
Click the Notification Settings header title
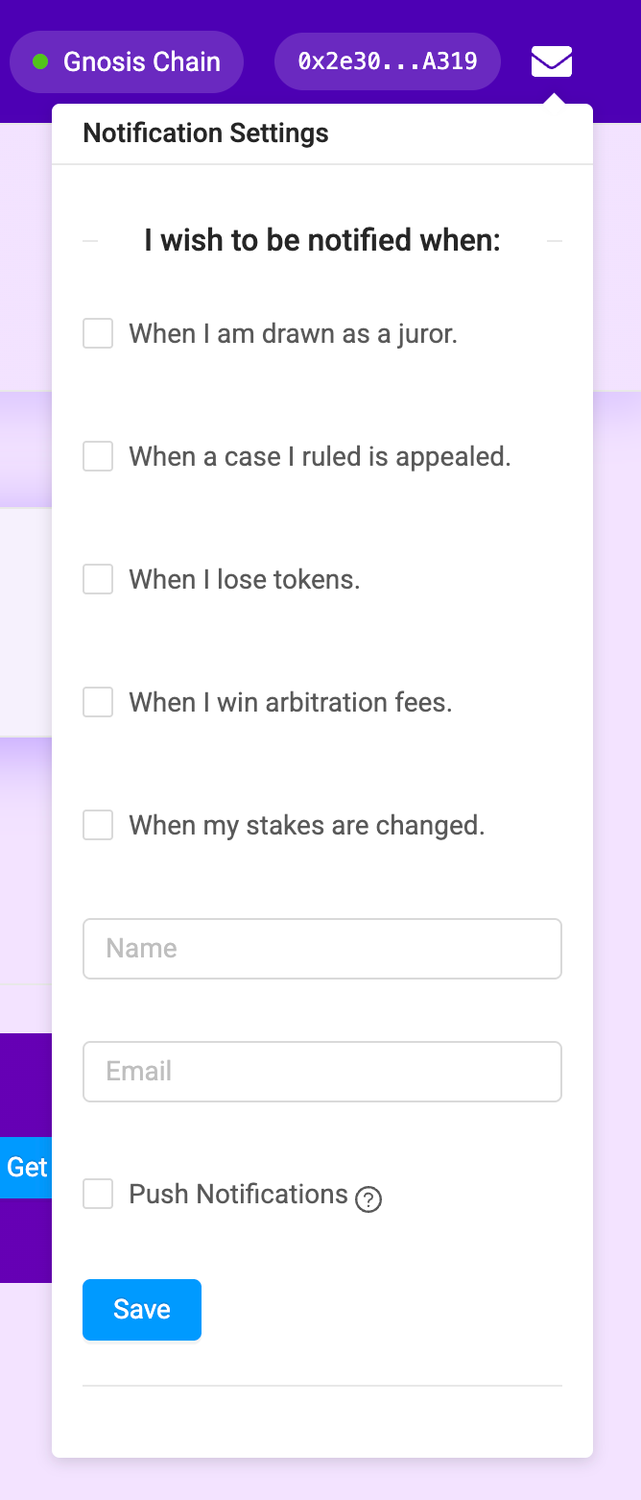[205, 133]
